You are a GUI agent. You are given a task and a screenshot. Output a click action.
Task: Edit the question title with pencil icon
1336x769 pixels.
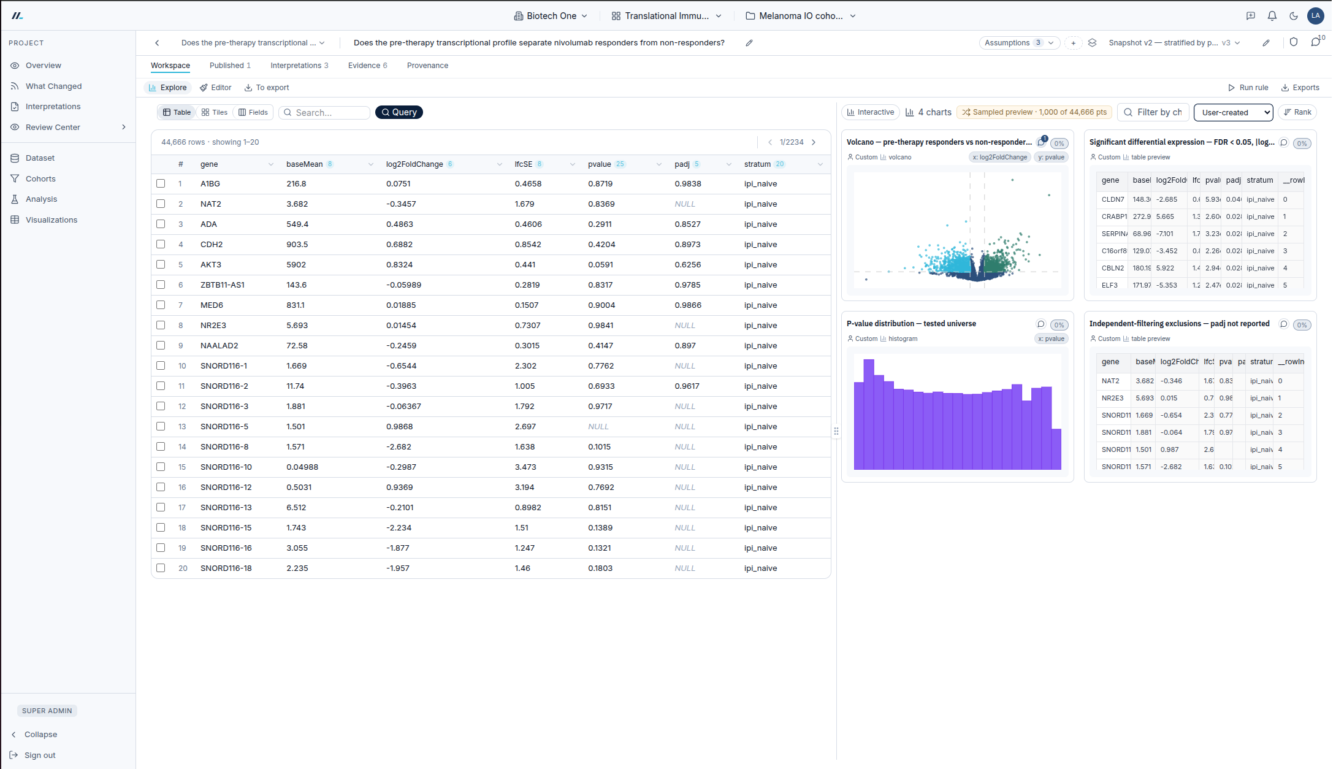click(x=749, y=43)
